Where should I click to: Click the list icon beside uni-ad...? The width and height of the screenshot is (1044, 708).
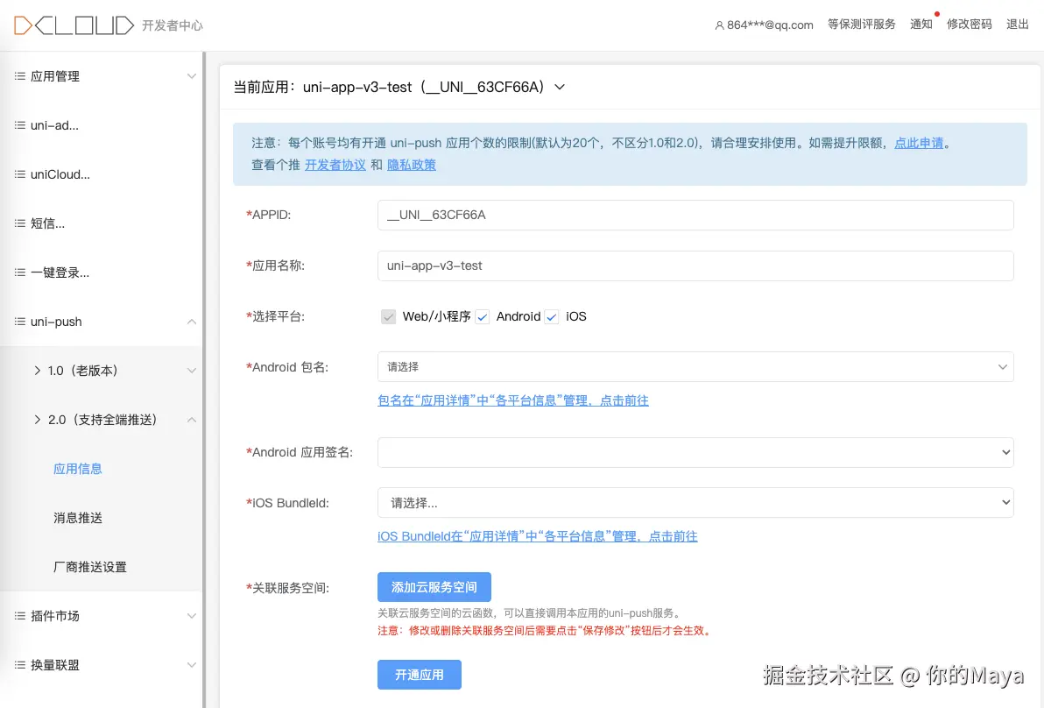(x=20, y=125)
